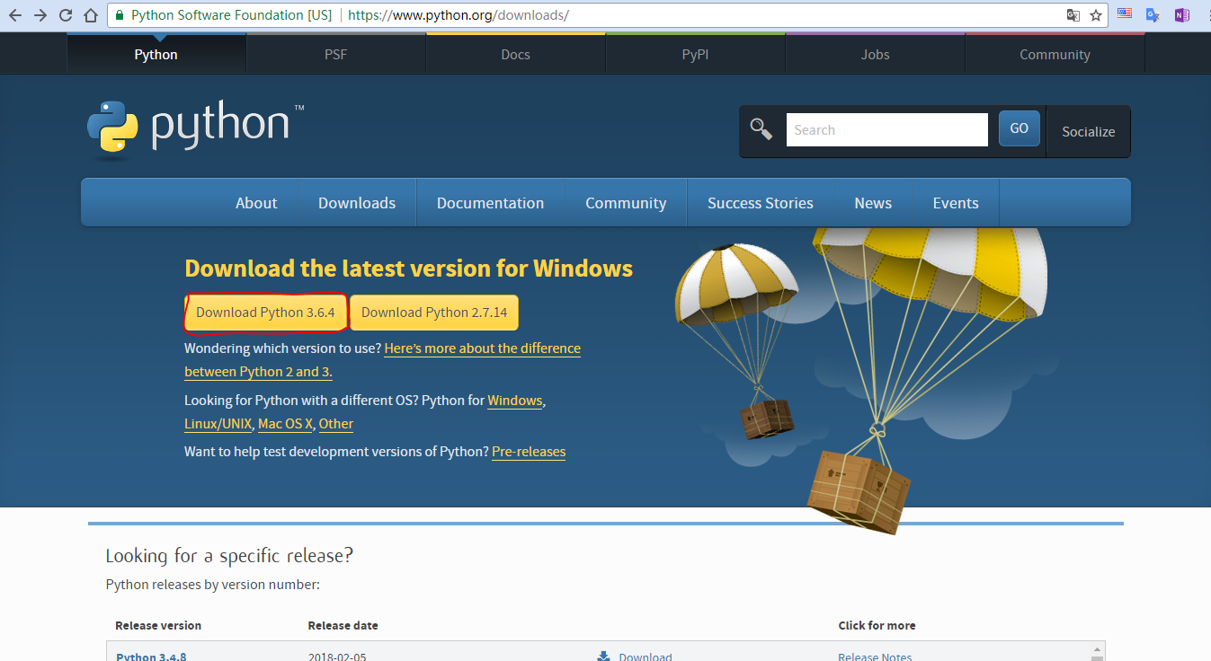Image resolution: width=1211 pixels, height=661 pixels.
Task: Open the Community top tab
Action: (1055, 54)
